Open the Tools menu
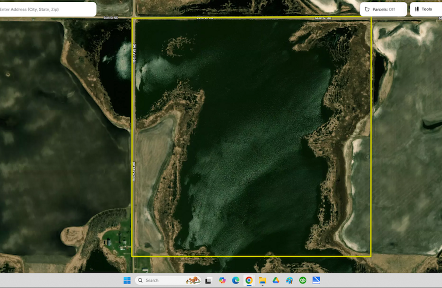Image resolution: width=442 pixels, height=288 pixels. 426,9
